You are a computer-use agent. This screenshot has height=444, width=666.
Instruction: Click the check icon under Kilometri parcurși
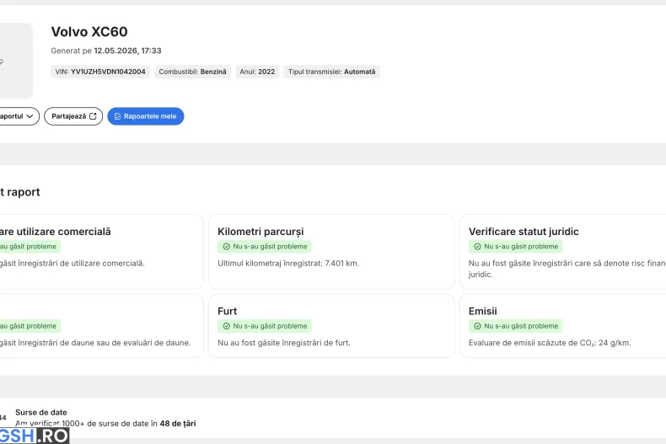pos(227,247)
